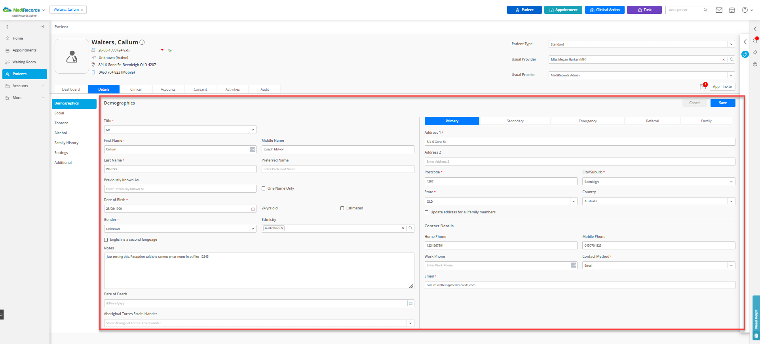Click the at-sign mentions icon in right rail
Image resolution: width=760 pixels, height=344 pixels.
755,64
